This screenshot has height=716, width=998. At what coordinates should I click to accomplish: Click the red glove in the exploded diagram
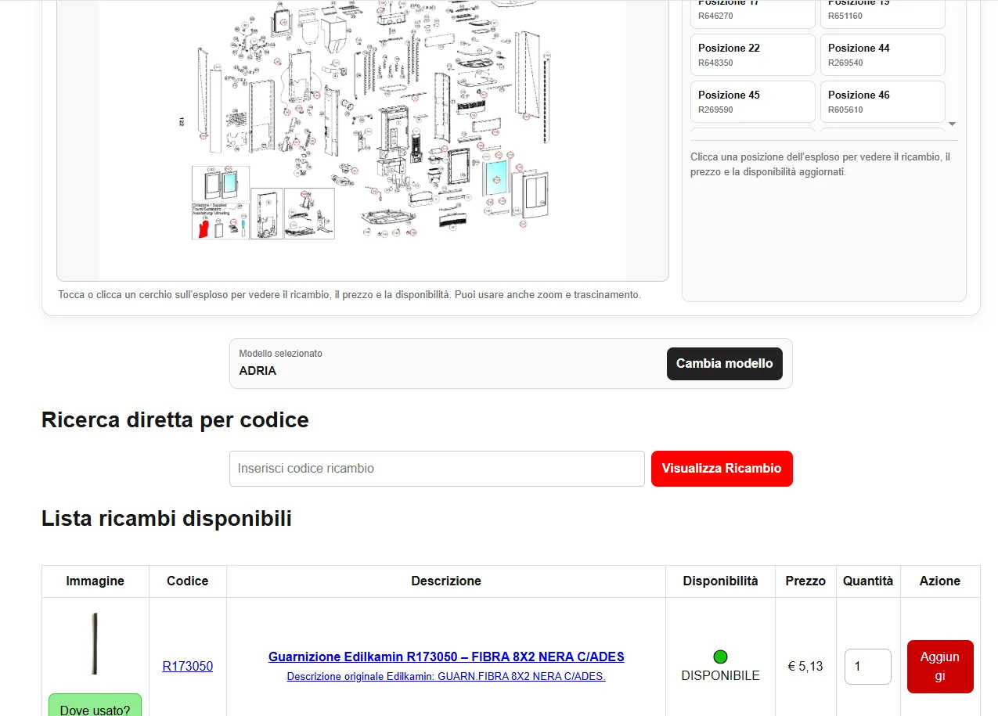[x=205, y=228]
